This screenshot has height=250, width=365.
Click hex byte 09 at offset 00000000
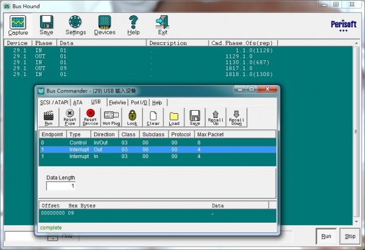[x=71, y=213]
